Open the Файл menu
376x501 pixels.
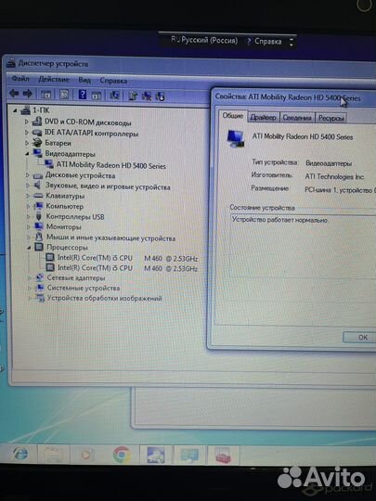(x=20, y=79)
